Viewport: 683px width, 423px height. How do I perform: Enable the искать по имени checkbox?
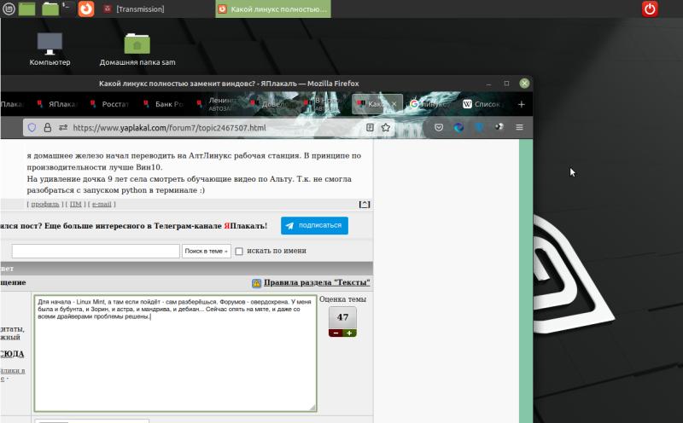point(239,251)
